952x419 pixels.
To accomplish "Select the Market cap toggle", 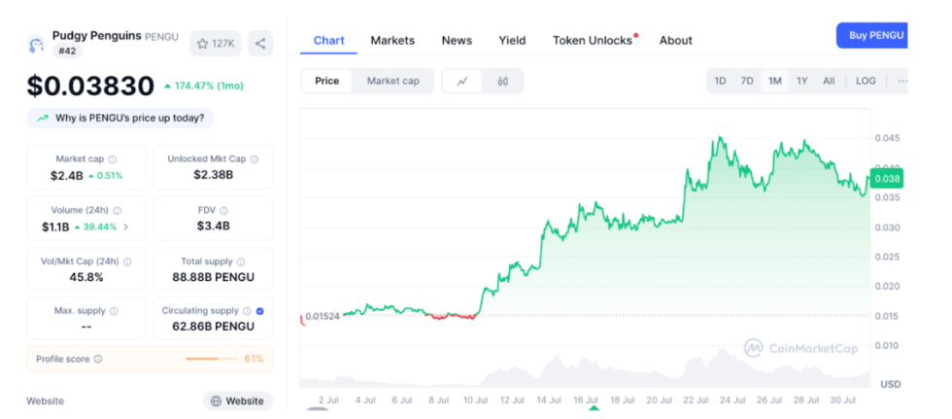I will (x=392, y=82).
